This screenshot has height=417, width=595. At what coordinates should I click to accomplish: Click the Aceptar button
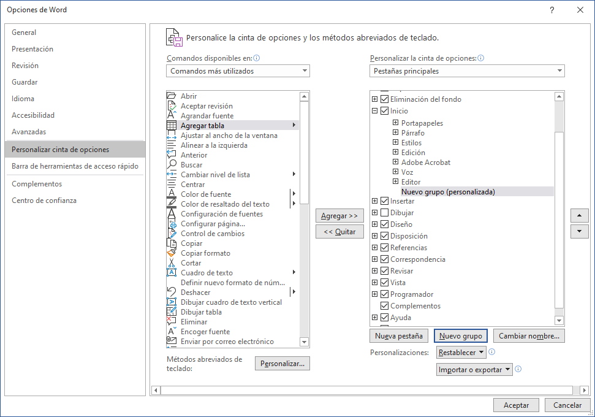click(516, 405)
